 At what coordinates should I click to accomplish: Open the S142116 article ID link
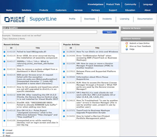coord(11,69)
